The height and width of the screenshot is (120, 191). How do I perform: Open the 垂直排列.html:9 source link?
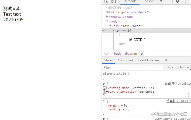click(x=179, y=101)
